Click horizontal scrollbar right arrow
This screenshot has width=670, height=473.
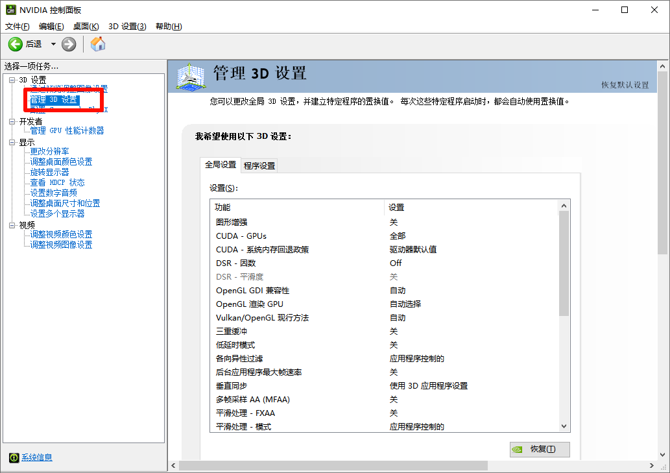[x=652, y=465]
